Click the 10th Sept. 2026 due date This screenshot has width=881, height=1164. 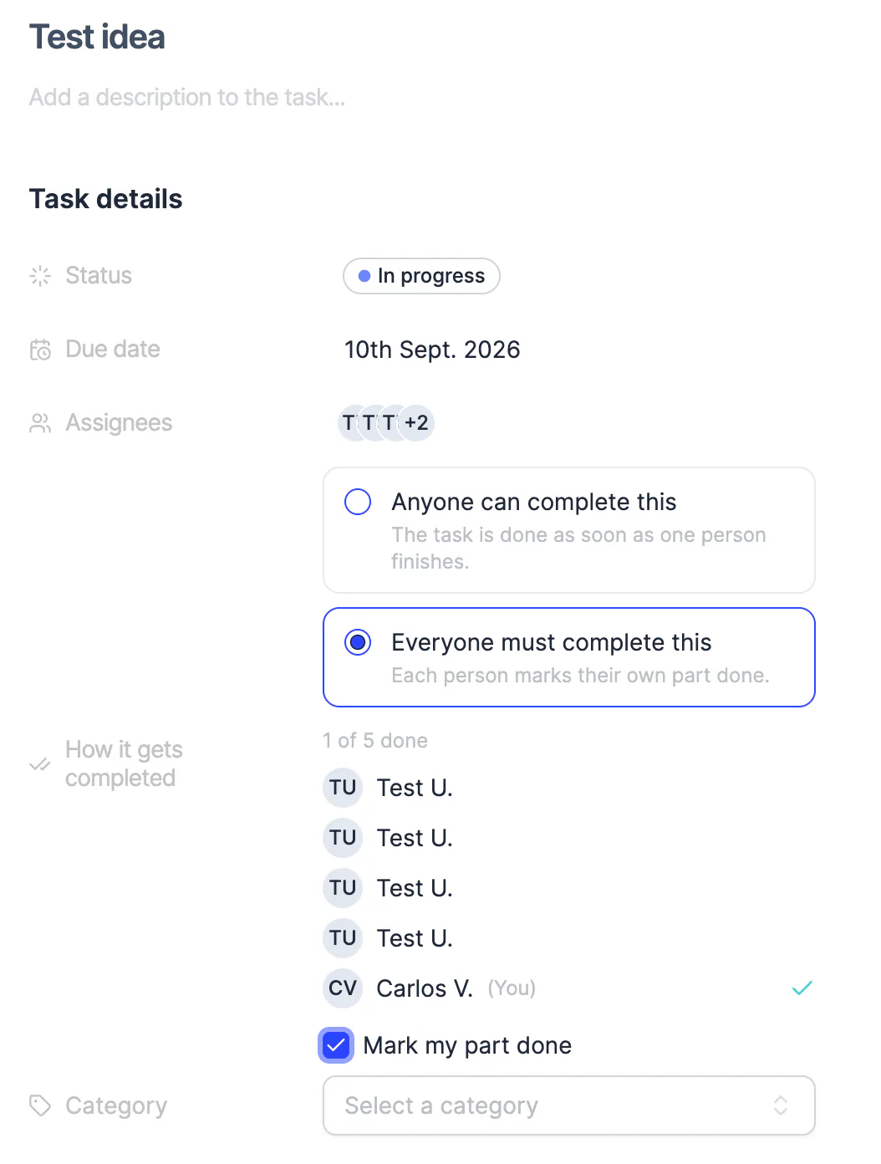point(432,350)
